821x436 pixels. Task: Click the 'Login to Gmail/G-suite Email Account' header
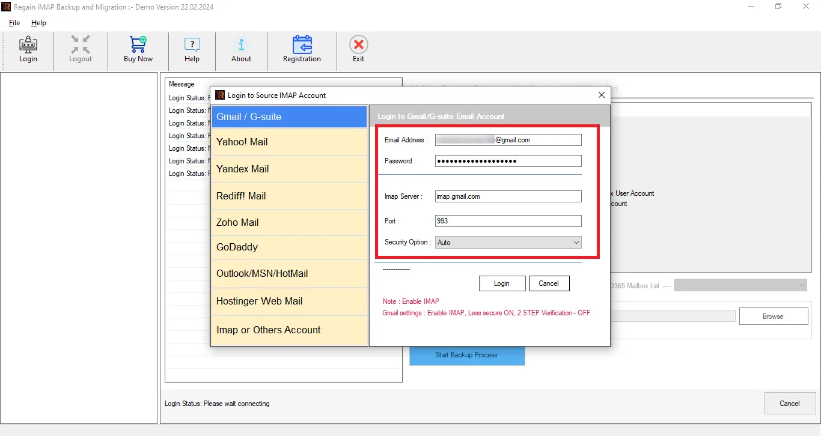click(x=441, y=117)
